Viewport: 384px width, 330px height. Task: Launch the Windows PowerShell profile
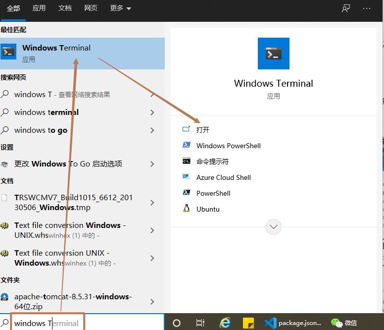click(x=229, y=146)
